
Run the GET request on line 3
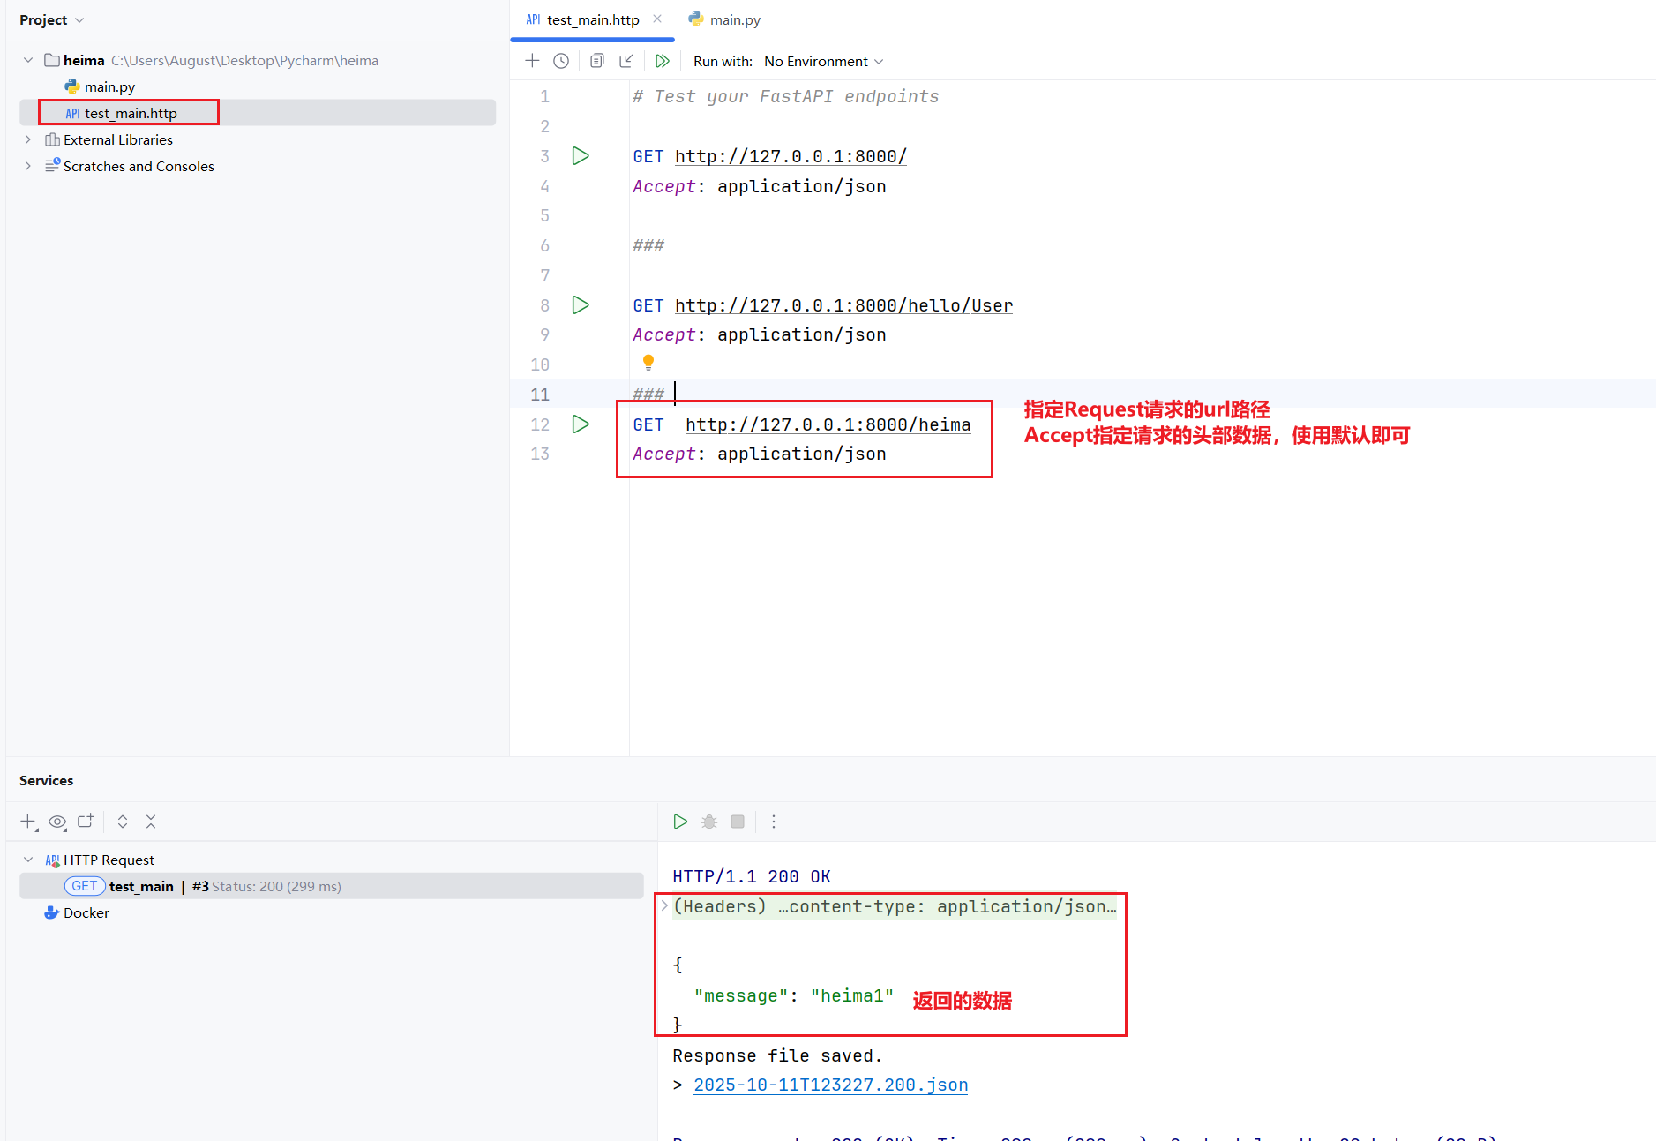tap(581, 156)
